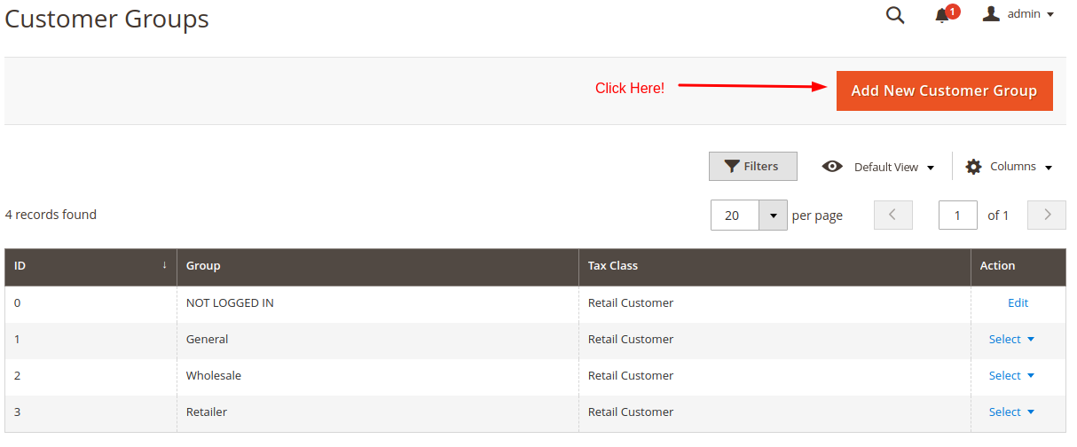Open Select action for Retailer group

click(x=1012, y=412)
